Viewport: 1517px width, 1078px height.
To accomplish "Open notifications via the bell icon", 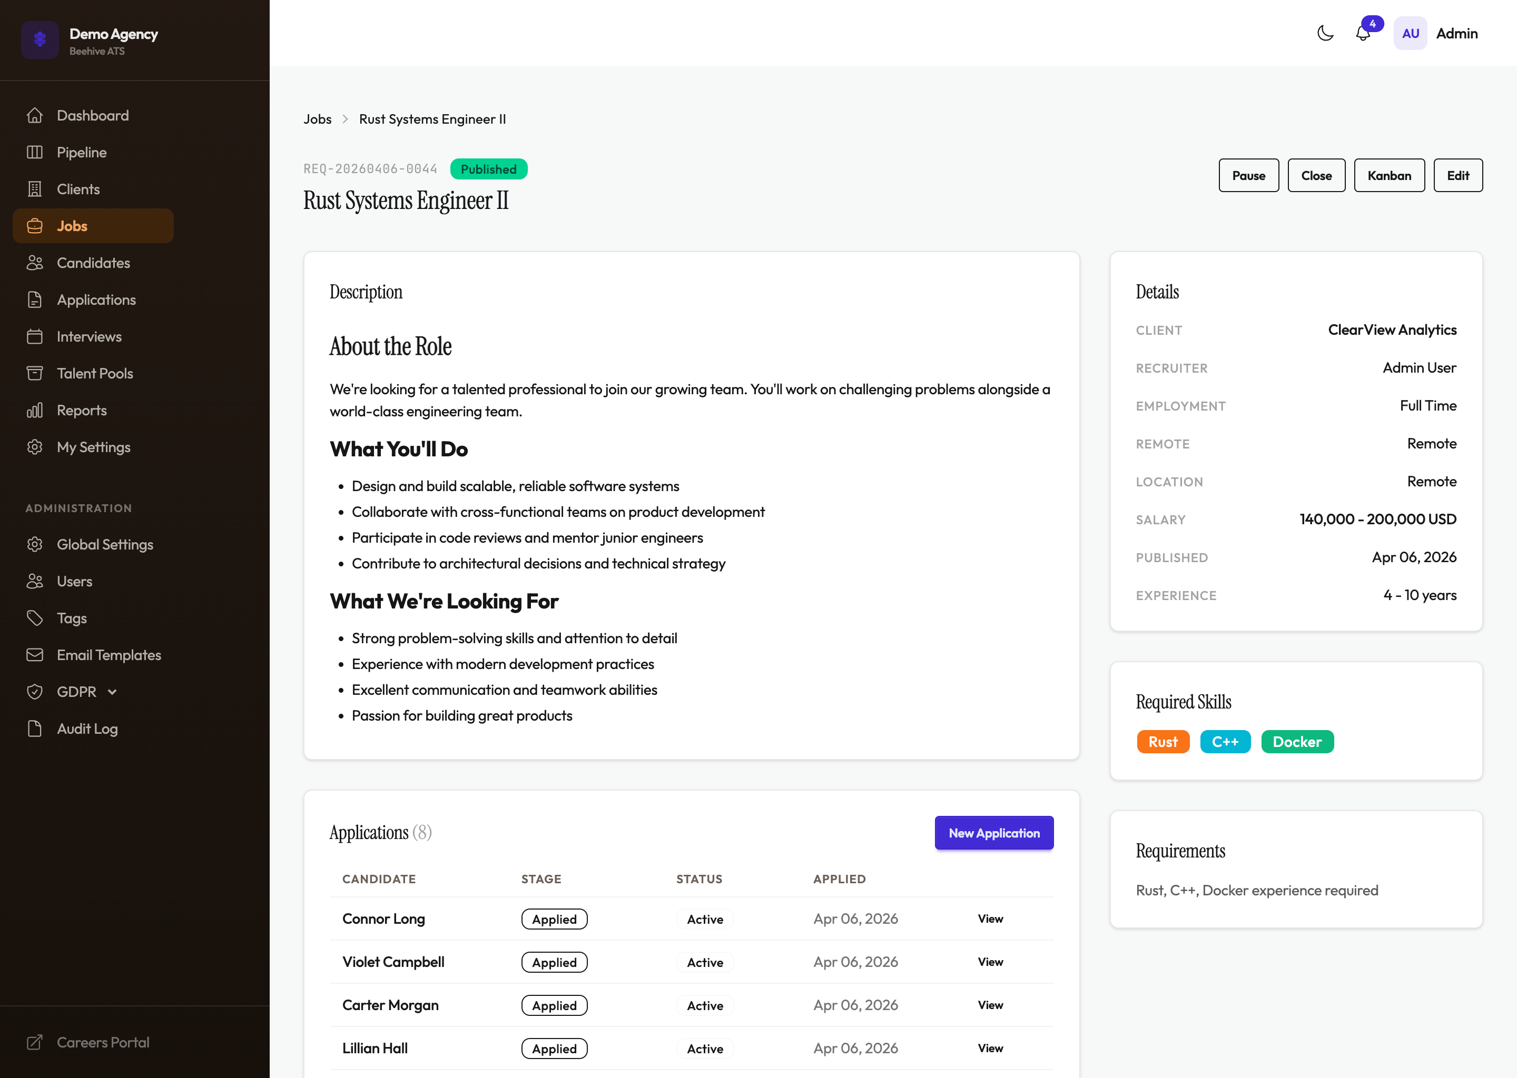I will [x=1363, y=33].
